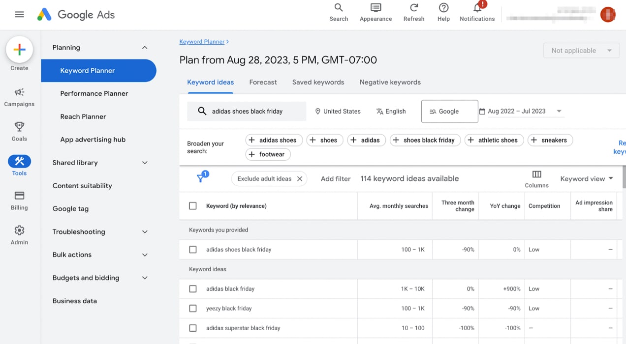Viewport: 626px width, 344px height.
Task: Sort by Ad impression share column
Action: pos(594,206)
